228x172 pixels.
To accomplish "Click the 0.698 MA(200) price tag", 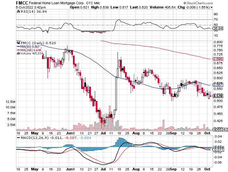I will (218, 59).
